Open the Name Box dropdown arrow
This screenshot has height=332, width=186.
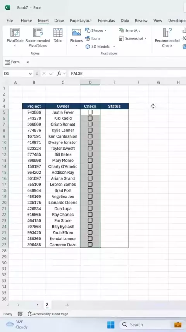(x=30, y=73)
